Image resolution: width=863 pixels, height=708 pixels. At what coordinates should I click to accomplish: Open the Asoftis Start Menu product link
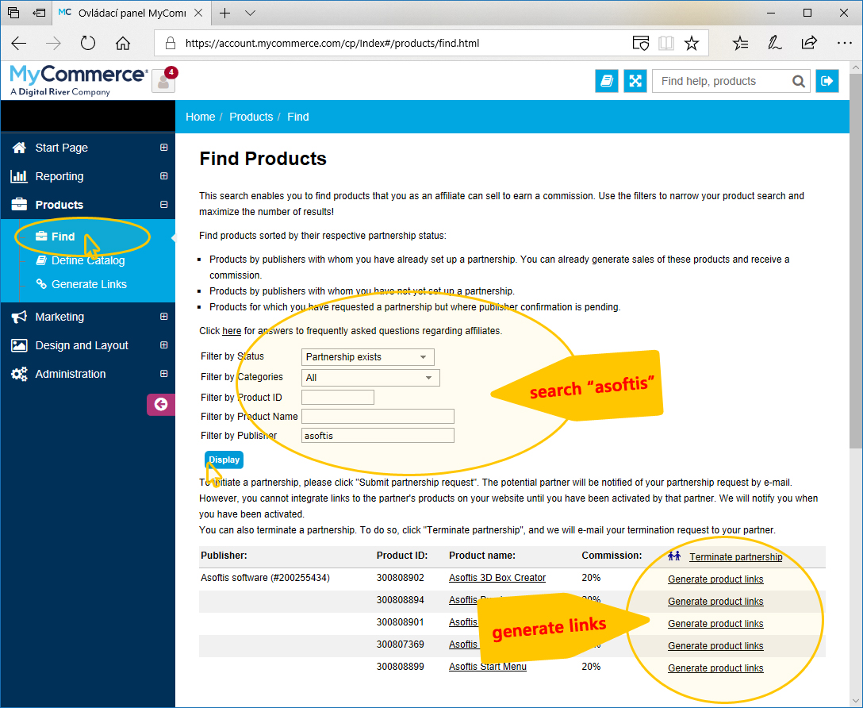pos(488,667)
